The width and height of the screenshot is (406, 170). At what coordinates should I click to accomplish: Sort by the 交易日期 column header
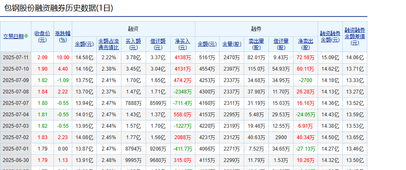point(14,36)
